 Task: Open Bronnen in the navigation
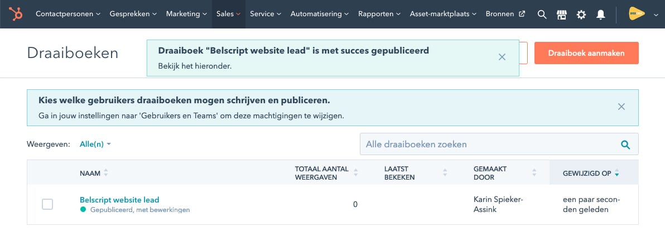(x=505, y=14)
